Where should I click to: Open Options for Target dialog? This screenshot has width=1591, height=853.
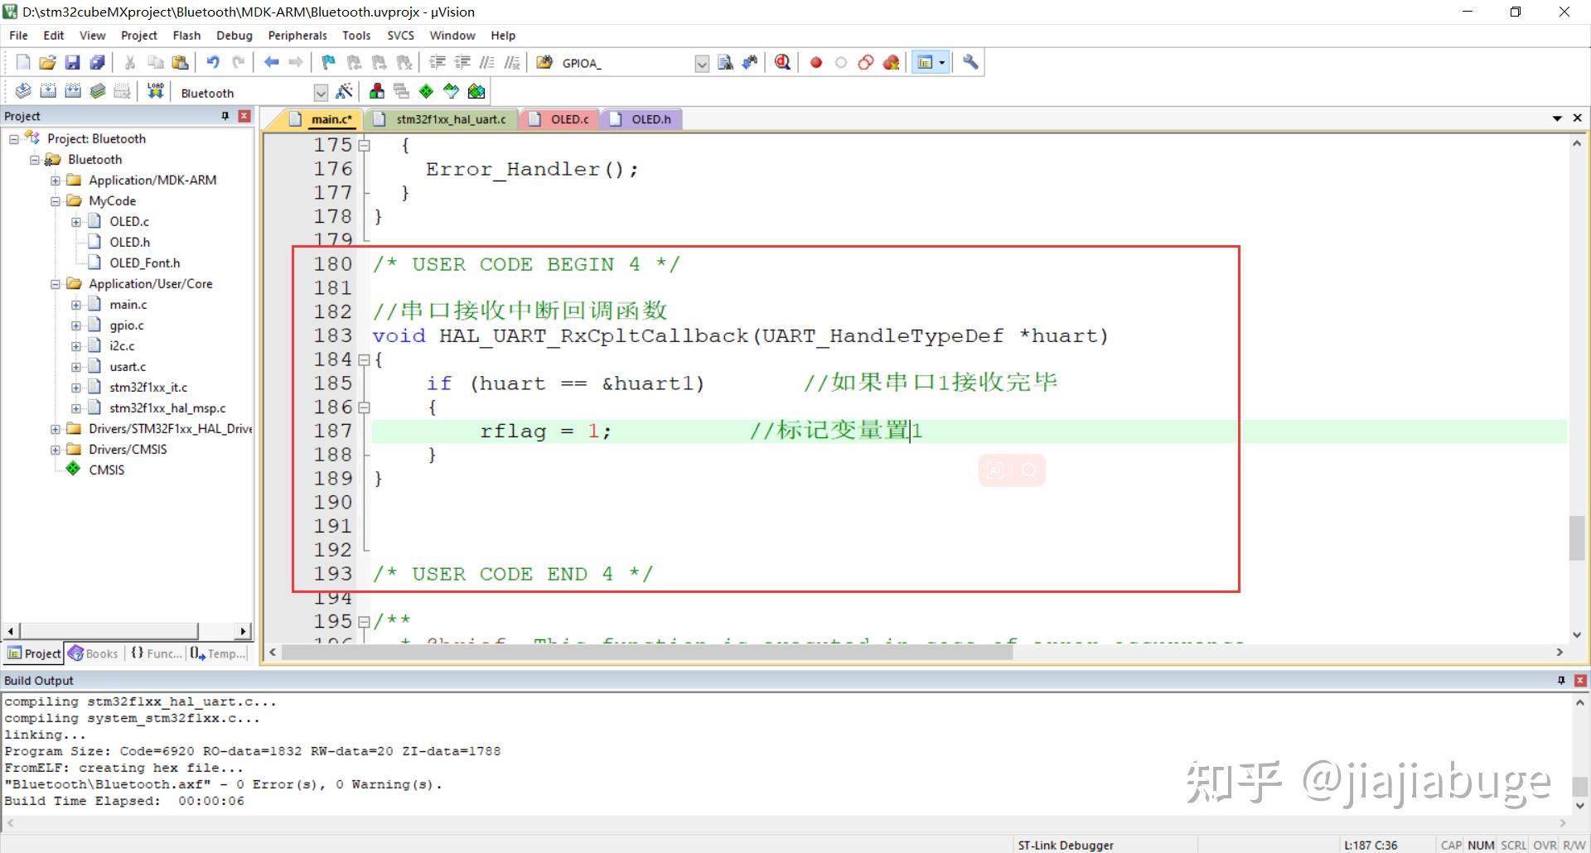click(x=345, y=92)
